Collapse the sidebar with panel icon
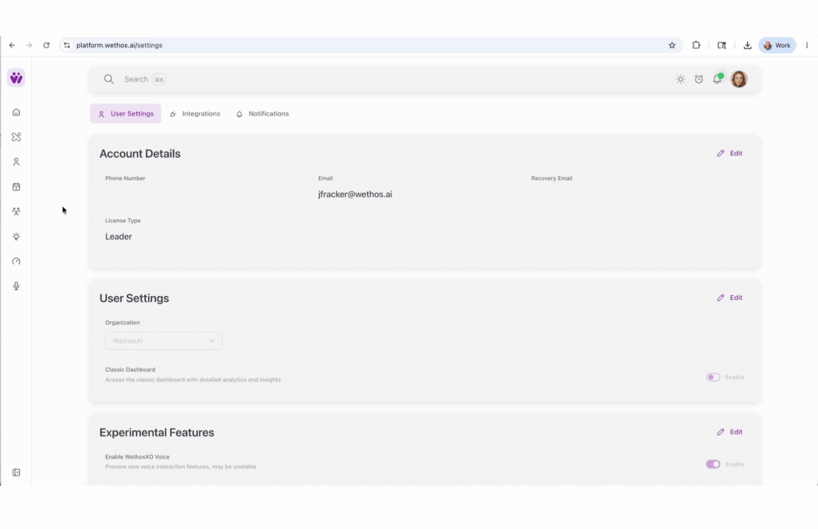Viewport: 818px width, 529px height. (16, 473)
